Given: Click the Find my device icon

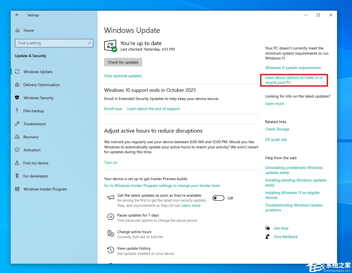Looking at the screenshot, I should (17, 163).
